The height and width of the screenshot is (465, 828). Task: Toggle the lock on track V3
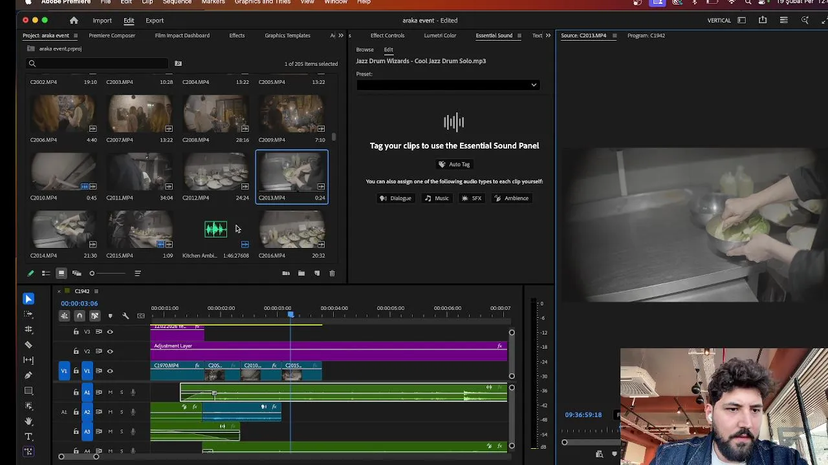point(76,332)
